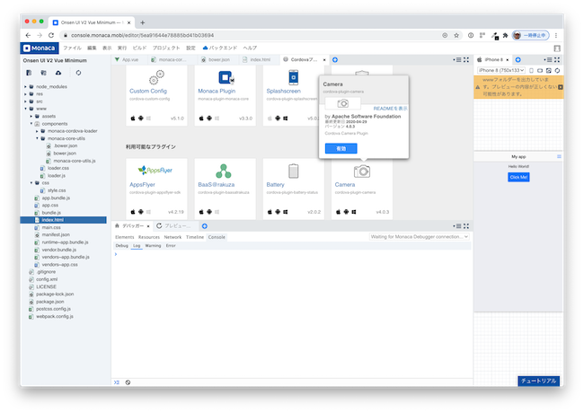Add a new editor tab with plus icon
This screenshot has height=413, width=584.
(335, 59)
